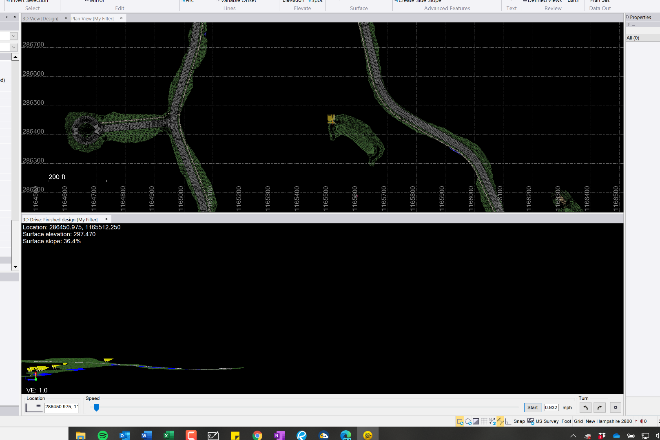
Task: Click the rectangle select icon in status bar
Action: pos(460,421)
